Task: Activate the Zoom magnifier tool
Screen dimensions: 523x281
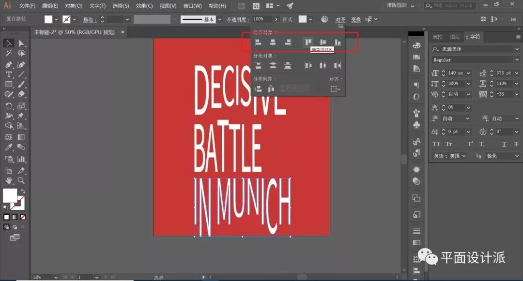Action: click(x=21, y=180)
